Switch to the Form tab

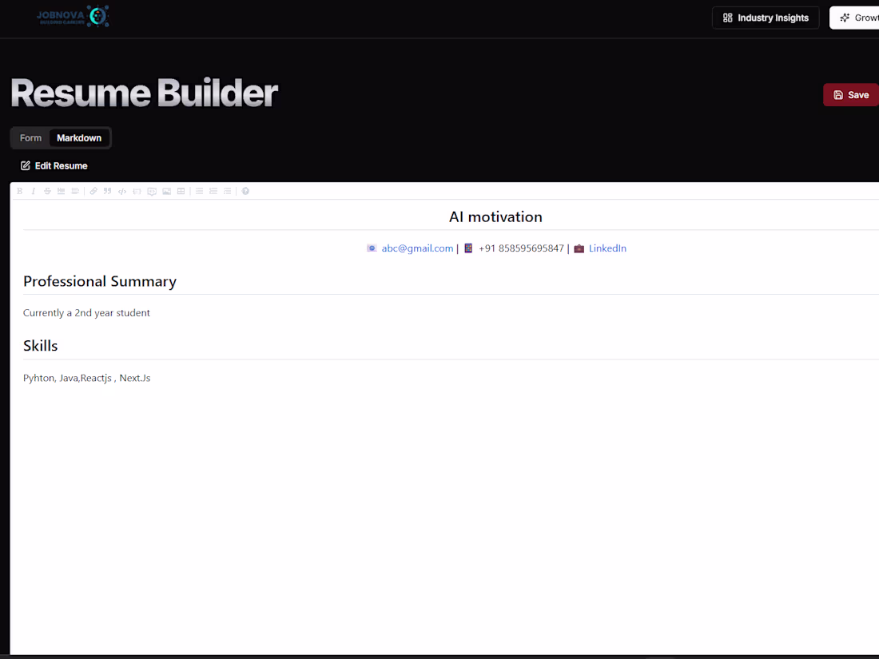tap(31, 138)
